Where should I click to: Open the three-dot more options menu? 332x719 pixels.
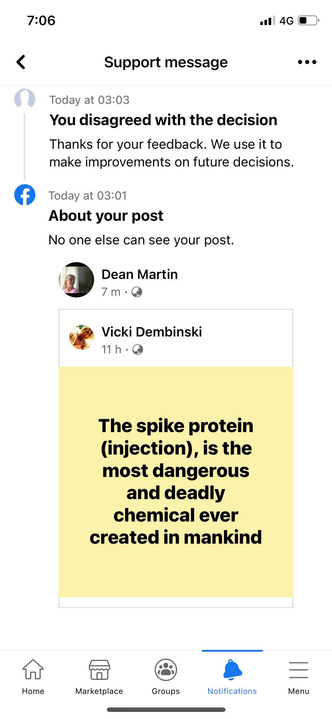307,62
